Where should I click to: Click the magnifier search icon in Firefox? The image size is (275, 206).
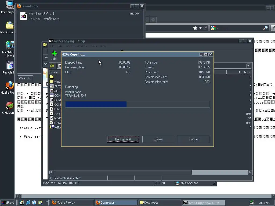coord(266,28)
